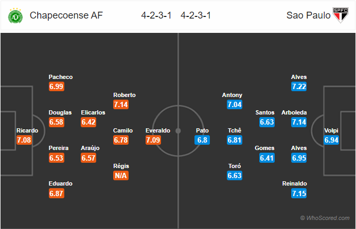Select Reinaldo's 7.15 rating badge
Viewport: 356px width, 229px height.
(299, 193)
